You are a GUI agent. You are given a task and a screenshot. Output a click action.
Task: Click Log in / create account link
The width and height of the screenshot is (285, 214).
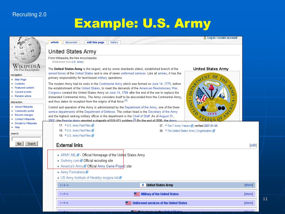click(222, 38)
